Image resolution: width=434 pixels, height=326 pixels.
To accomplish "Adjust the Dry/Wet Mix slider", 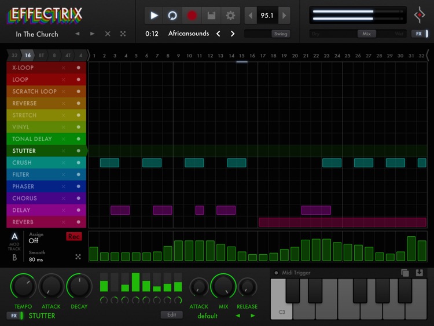I will pyautogui.click(x=358, y=34).
